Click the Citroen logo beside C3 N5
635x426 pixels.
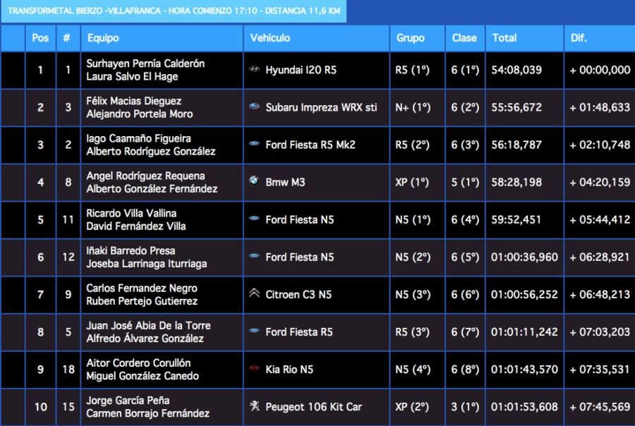pos(255,294)
